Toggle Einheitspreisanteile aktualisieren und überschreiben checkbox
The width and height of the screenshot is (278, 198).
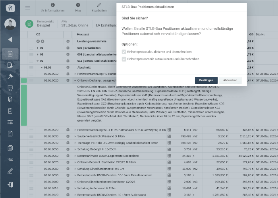(124, 59)
